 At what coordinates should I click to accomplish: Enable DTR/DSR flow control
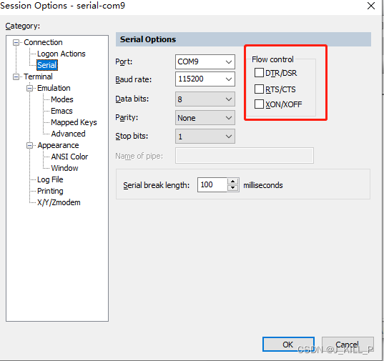[x=259, y=73]
